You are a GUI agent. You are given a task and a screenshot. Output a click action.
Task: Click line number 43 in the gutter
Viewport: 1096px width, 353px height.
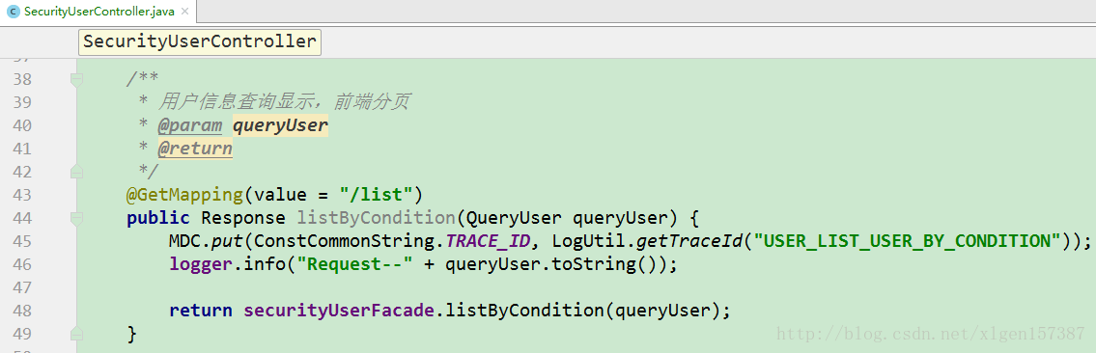tap(22, 196)
